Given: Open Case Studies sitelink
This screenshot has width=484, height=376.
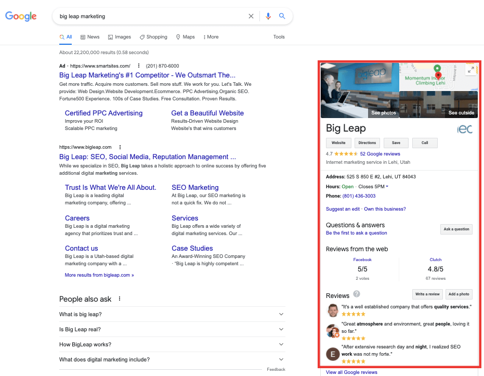Looking at the screenshot, I should pyautogui.click(x=192, y=248).
